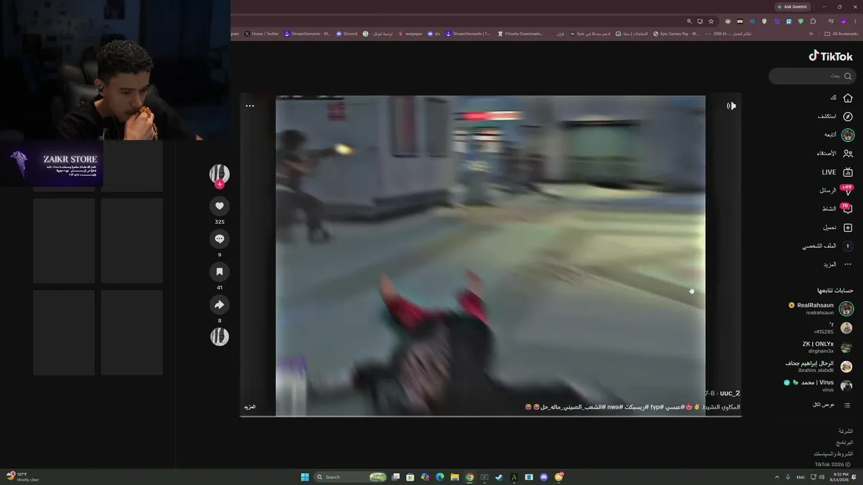Focus the TikTok search field
Image resolution: width=863 pixels, height=485 pixels.
[x=812, y=76]
